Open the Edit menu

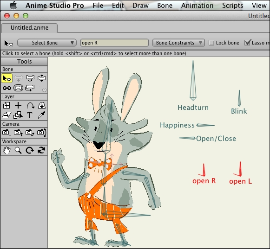click(x=118, y=6)
